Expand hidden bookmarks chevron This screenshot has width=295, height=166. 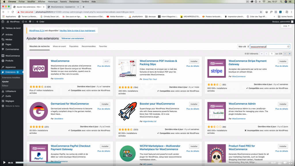tap(274, 17)
